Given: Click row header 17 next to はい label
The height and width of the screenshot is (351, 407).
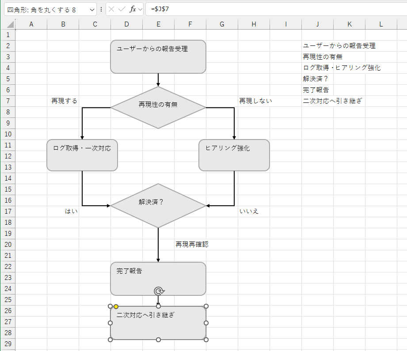Looking at the screenshot, I should tap(7, 211).
